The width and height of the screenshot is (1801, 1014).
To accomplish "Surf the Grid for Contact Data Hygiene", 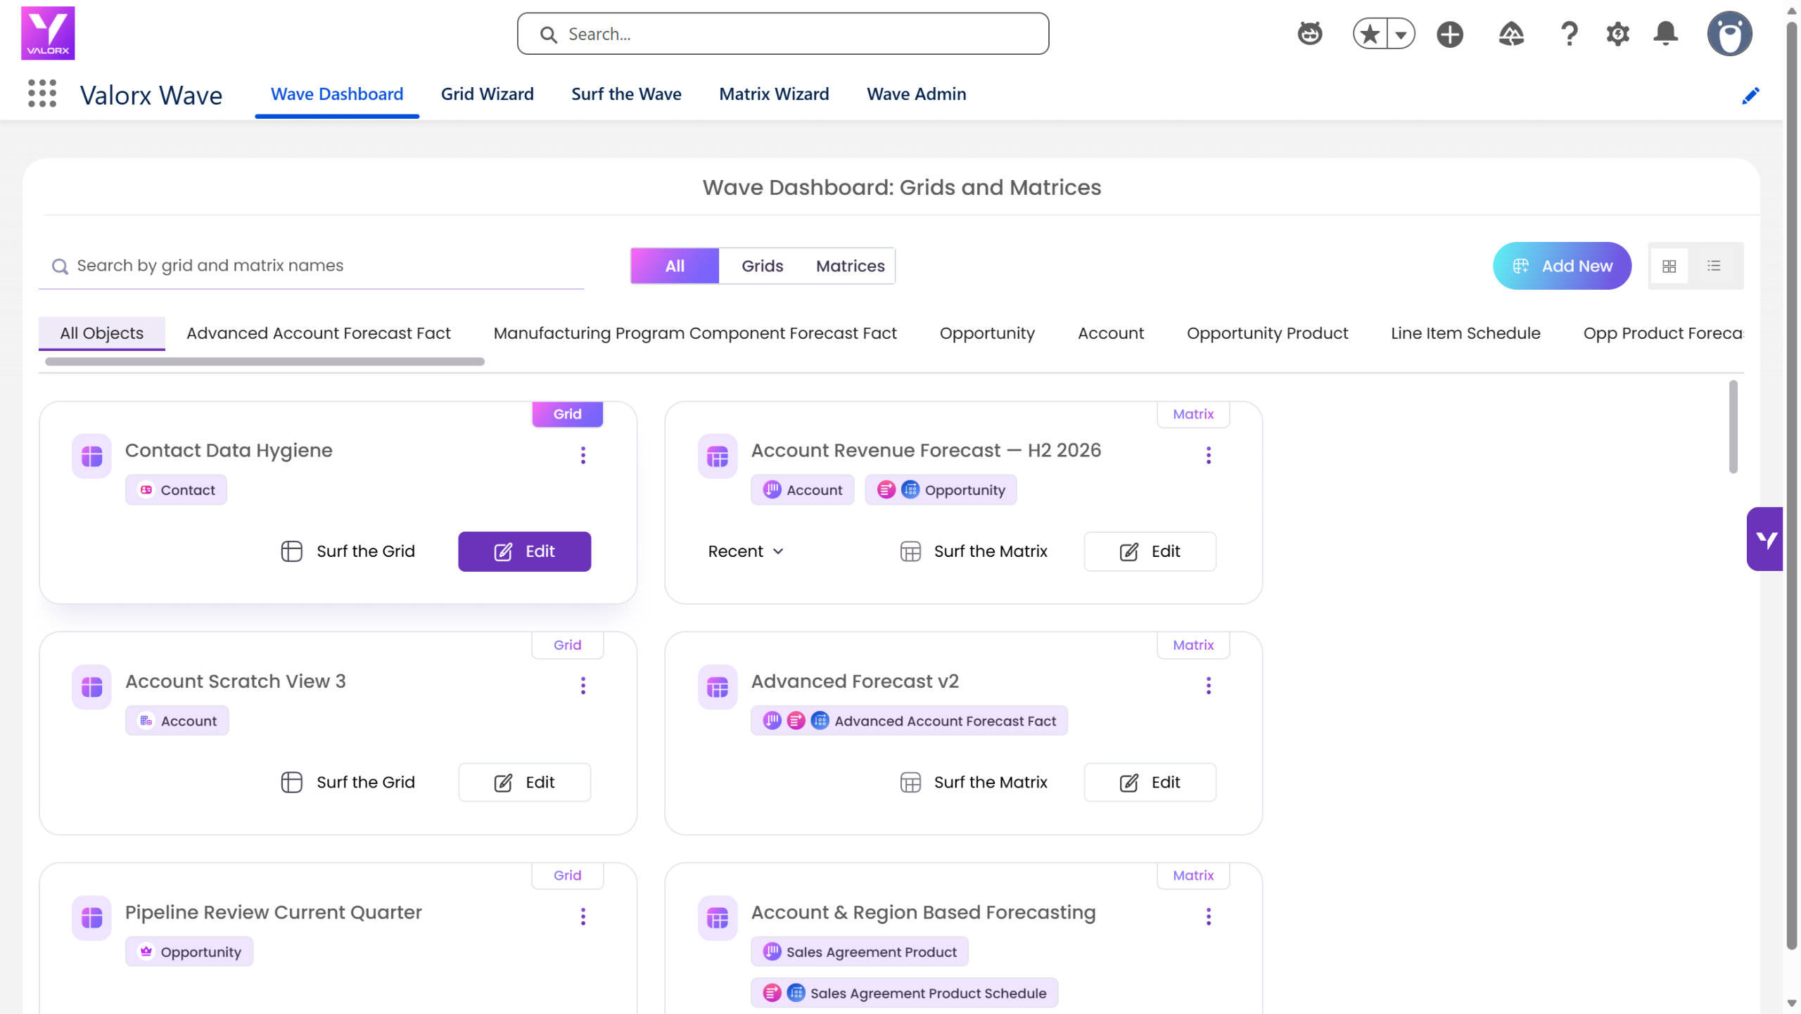I will [x=348, y=551].
